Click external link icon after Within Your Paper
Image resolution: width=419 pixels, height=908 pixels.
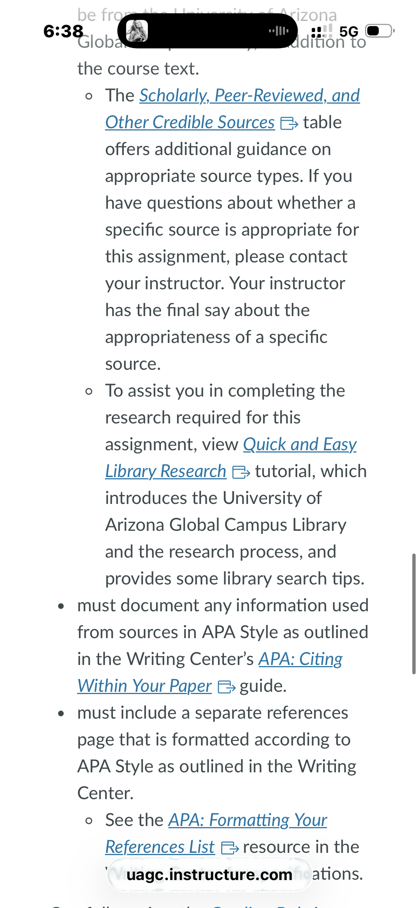click(x=226, y=687)
